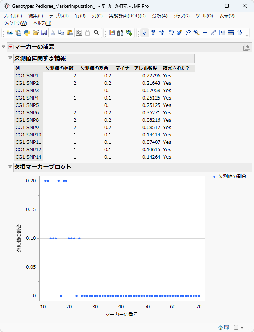Click the window resize grip at bottom corner
The height and width of the screenshot is (332, 254).
point(250,328)
